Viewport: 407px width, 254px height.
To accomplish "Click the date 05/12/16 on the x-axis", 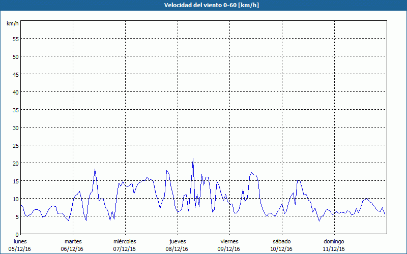I will pos(20,249).
